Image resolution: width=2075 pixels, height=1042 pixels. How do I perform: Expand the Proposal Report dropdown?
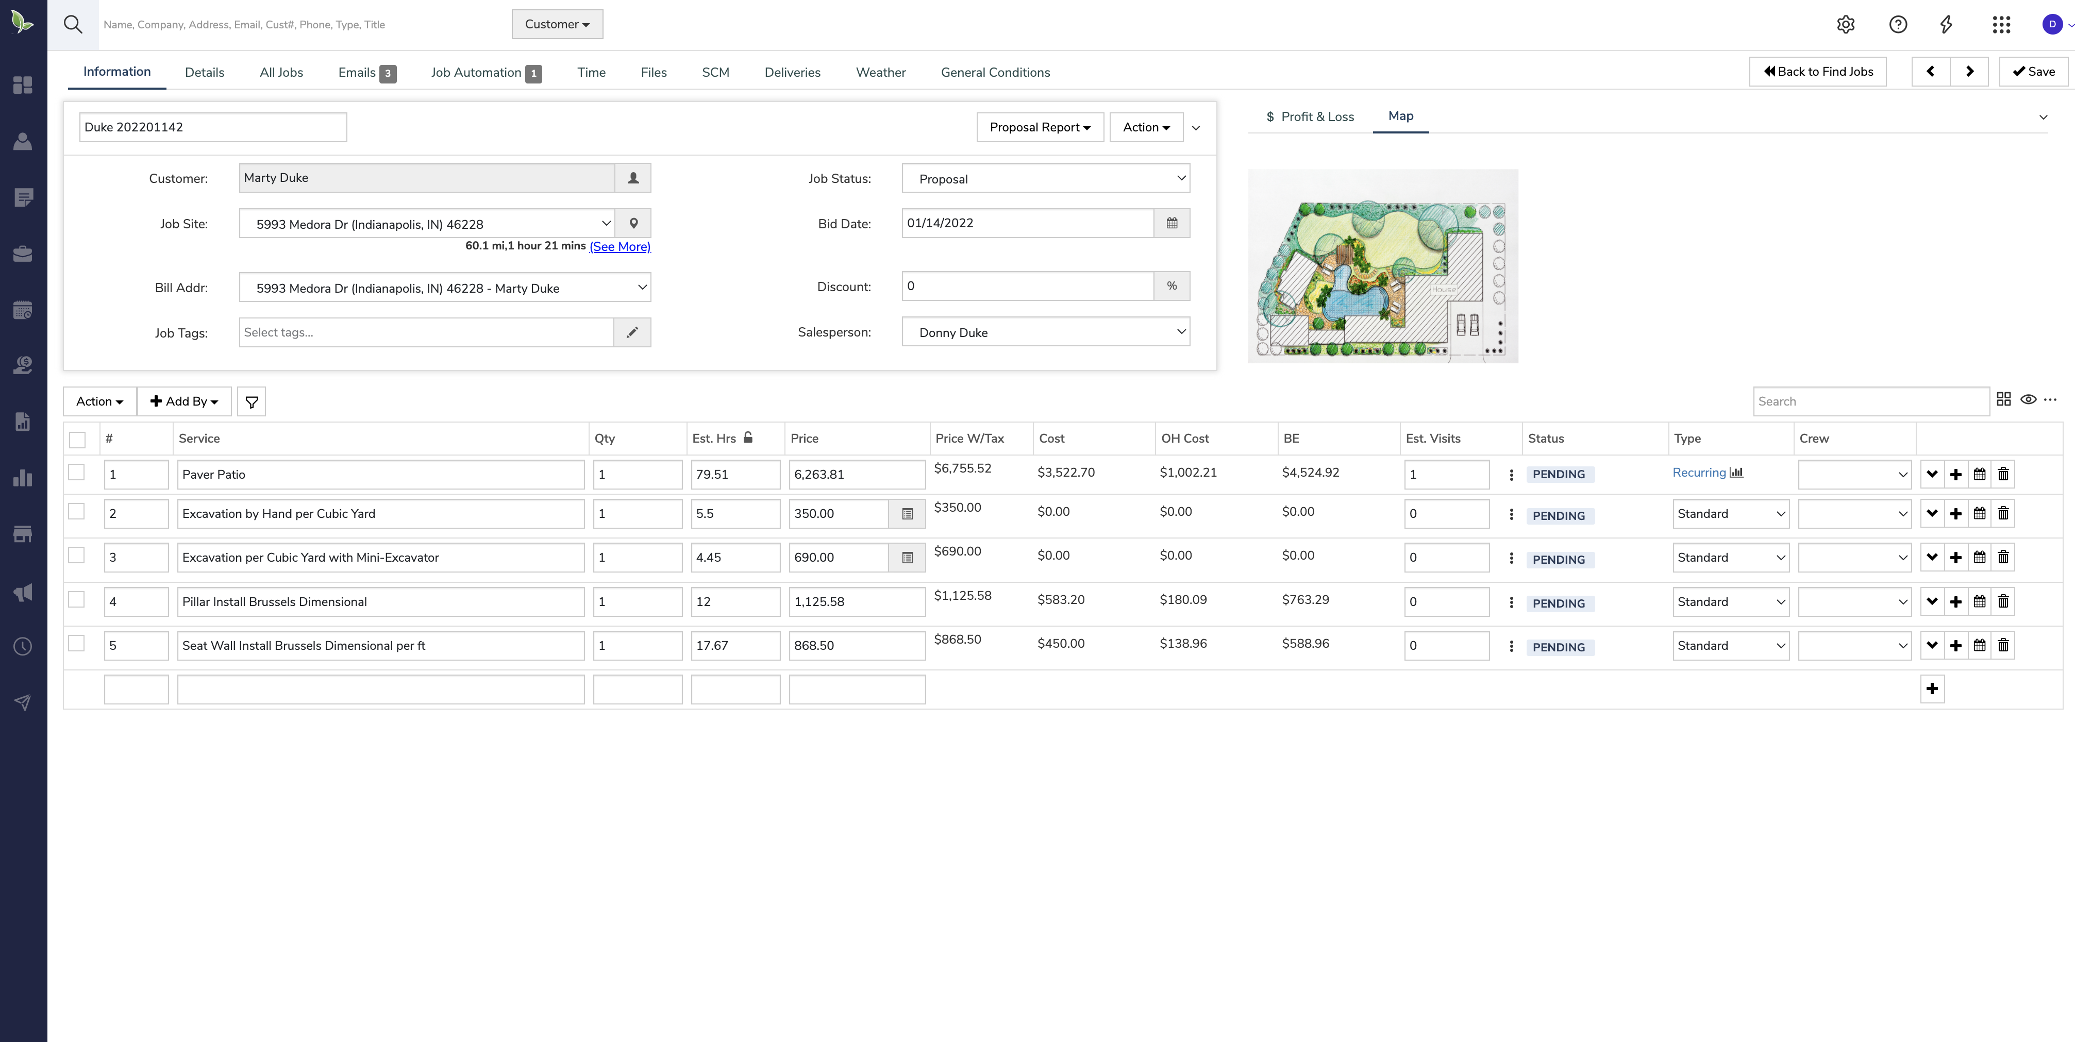1039,127
